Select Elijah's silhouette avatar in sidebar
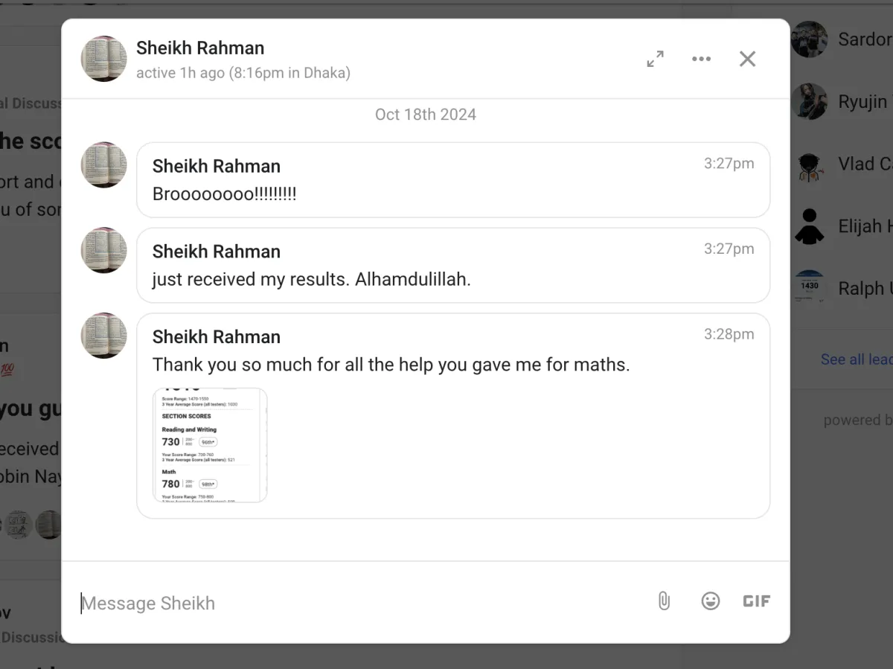 click(810, 226)
